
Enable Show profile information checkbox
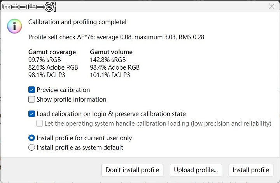pyautogui.click(x=31, y=99)
